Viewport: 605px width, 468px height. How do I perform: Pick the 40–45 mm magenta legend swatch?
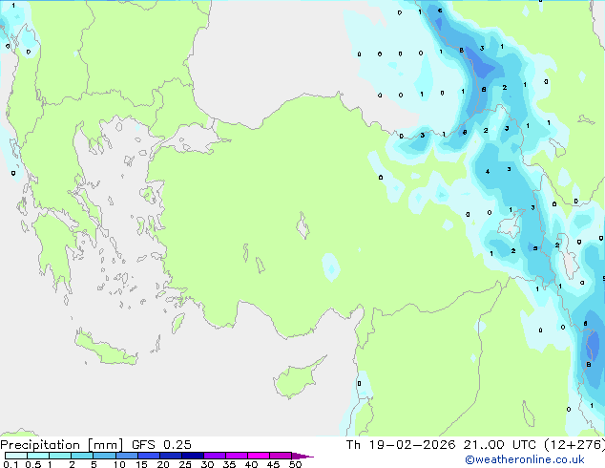[x=259, y=456]
